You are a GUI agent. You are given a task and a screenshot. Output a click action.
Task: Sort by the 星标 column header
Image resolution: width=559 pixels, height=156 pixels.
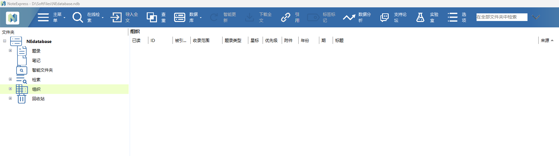point(255,40)
